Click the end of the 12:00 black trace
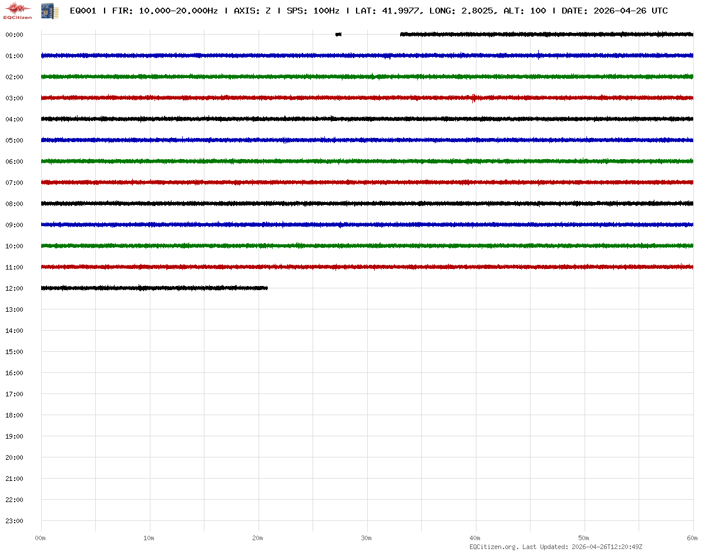This screenshot has height=552, width=705. coord(266,288)
